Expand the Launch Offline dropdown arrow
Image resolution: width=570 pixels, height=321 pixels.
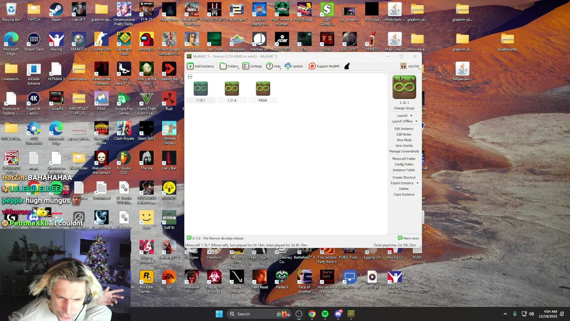tap(416, 121)
